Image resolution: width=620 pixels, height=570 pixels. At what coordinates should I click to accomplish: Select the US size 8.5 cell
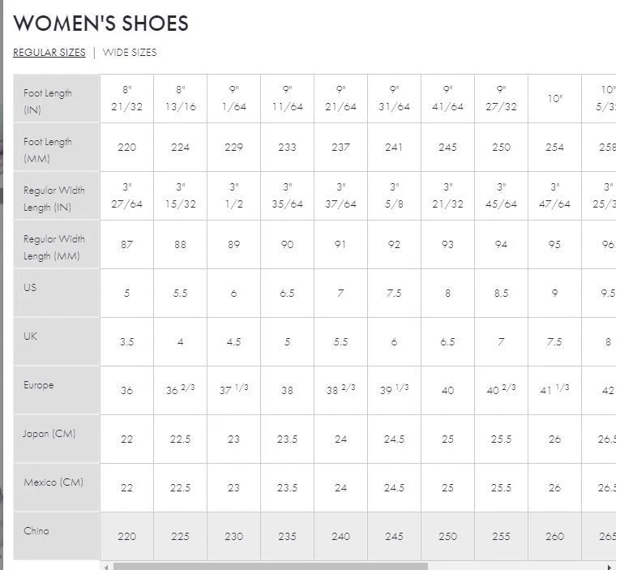pos(501,294)
